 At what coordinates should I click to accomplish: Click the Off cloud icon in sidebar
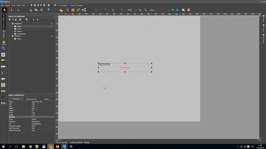coord(4,48)
